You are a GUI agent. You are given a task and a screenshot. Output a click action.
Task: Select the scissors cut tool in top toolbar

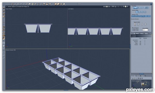(x=21, y=4)
